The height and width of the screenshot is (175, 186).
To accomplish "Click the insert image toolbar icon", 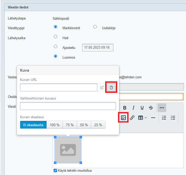I will [123, 118].
